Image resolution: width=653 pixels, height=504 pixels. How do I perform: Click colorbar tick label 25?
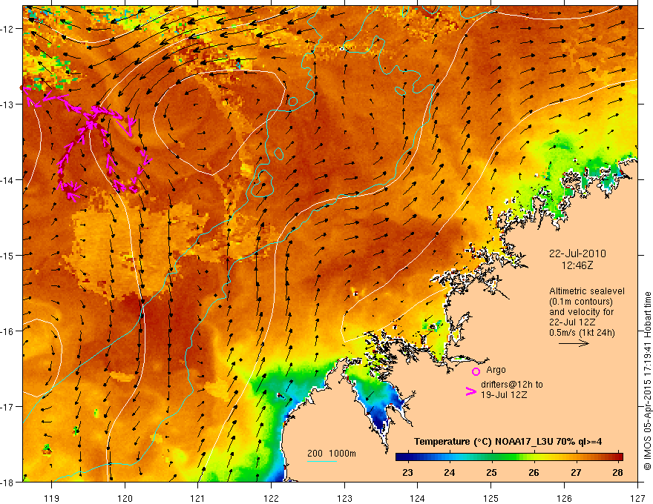click(491, 472)
